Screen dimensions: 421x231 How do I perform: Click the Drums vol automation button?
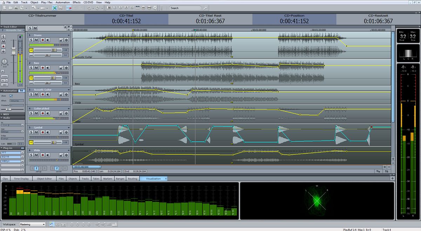pos(31,50)
